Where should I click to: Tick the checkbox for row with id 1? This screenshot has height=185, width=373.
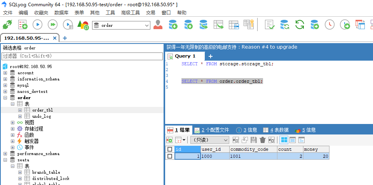pos(170,156)
